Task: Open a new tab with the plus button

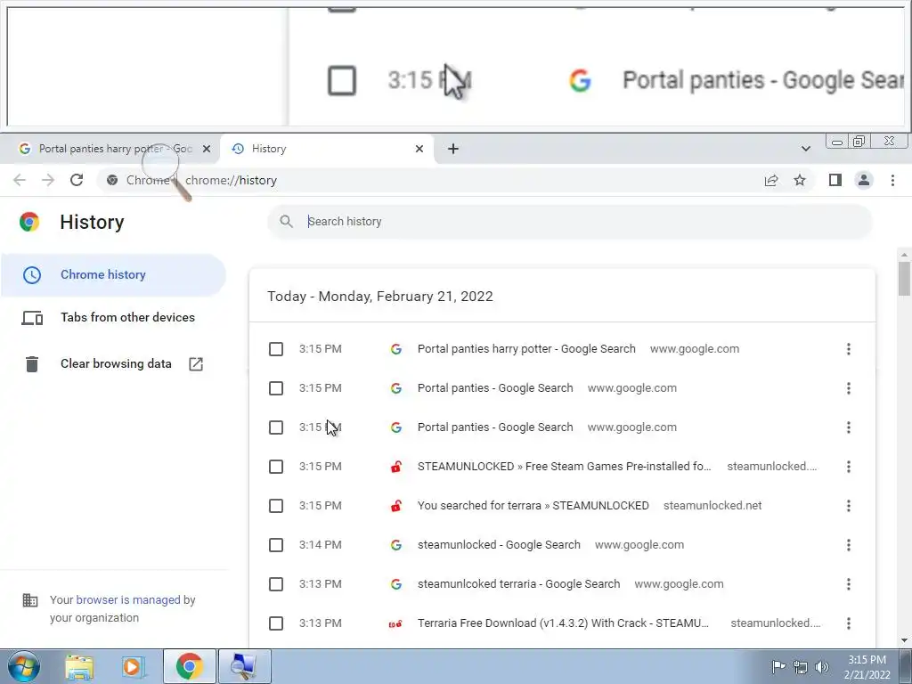Action: [453, 149]
